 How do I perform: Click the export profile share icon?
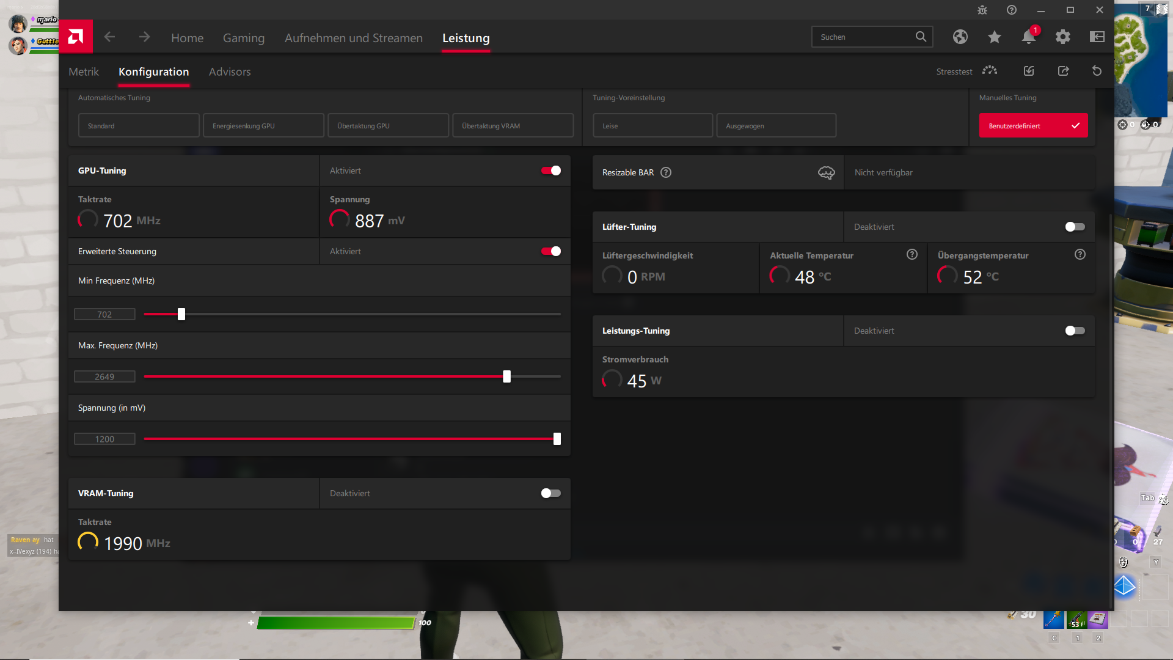tap(1063, 71)
